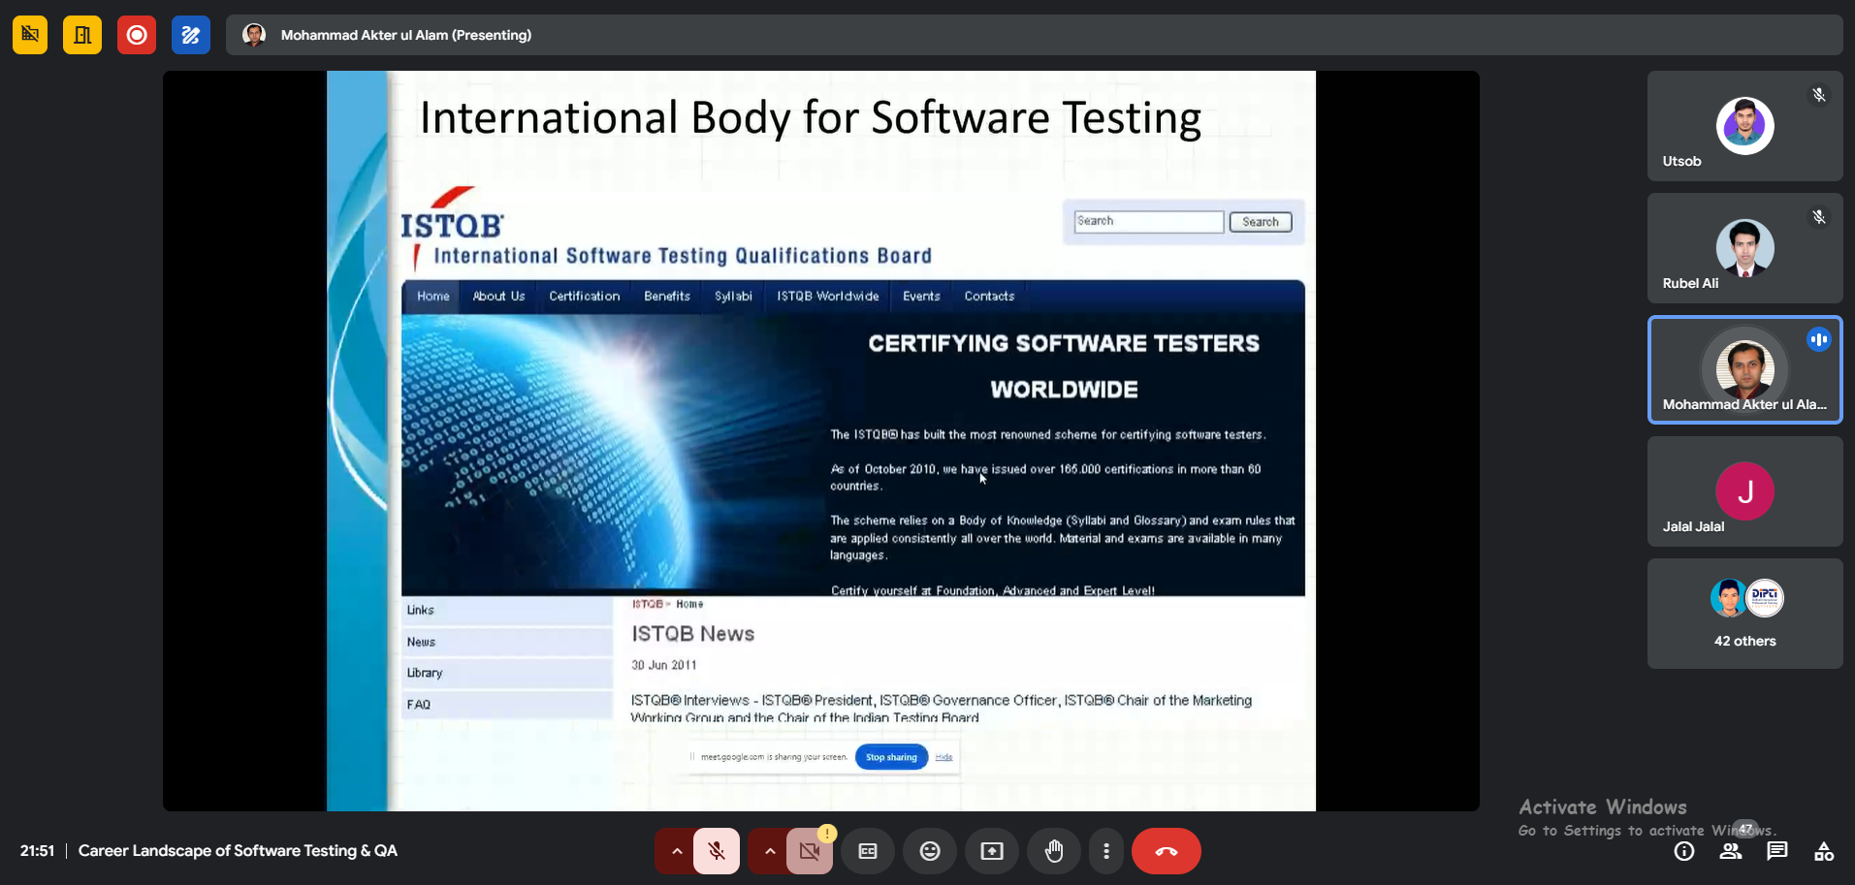Raise your hand in the meeting
1855x885 pixels.
click(1053, 851)
